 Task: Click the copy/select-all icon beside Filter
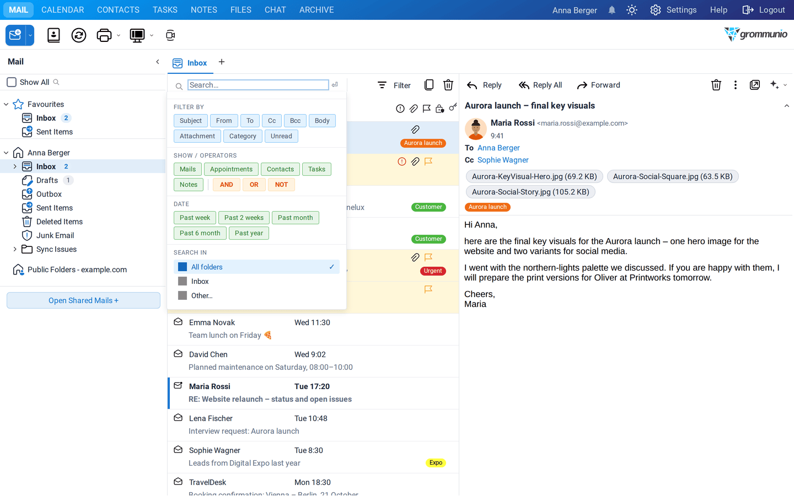[429, 85]
